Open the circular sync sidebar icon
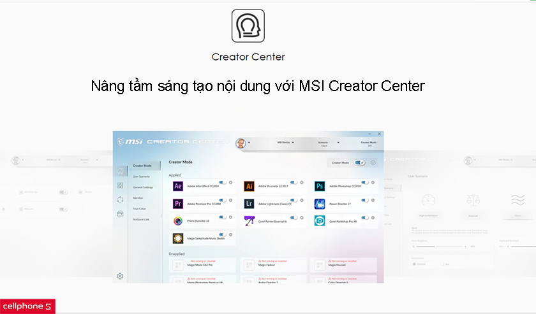 120,199
